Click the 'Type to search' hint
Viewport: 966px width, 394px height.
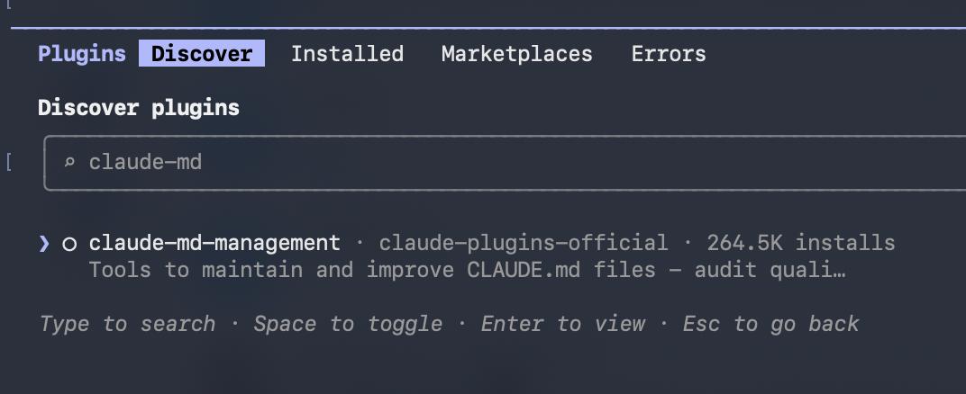(128, 323)
